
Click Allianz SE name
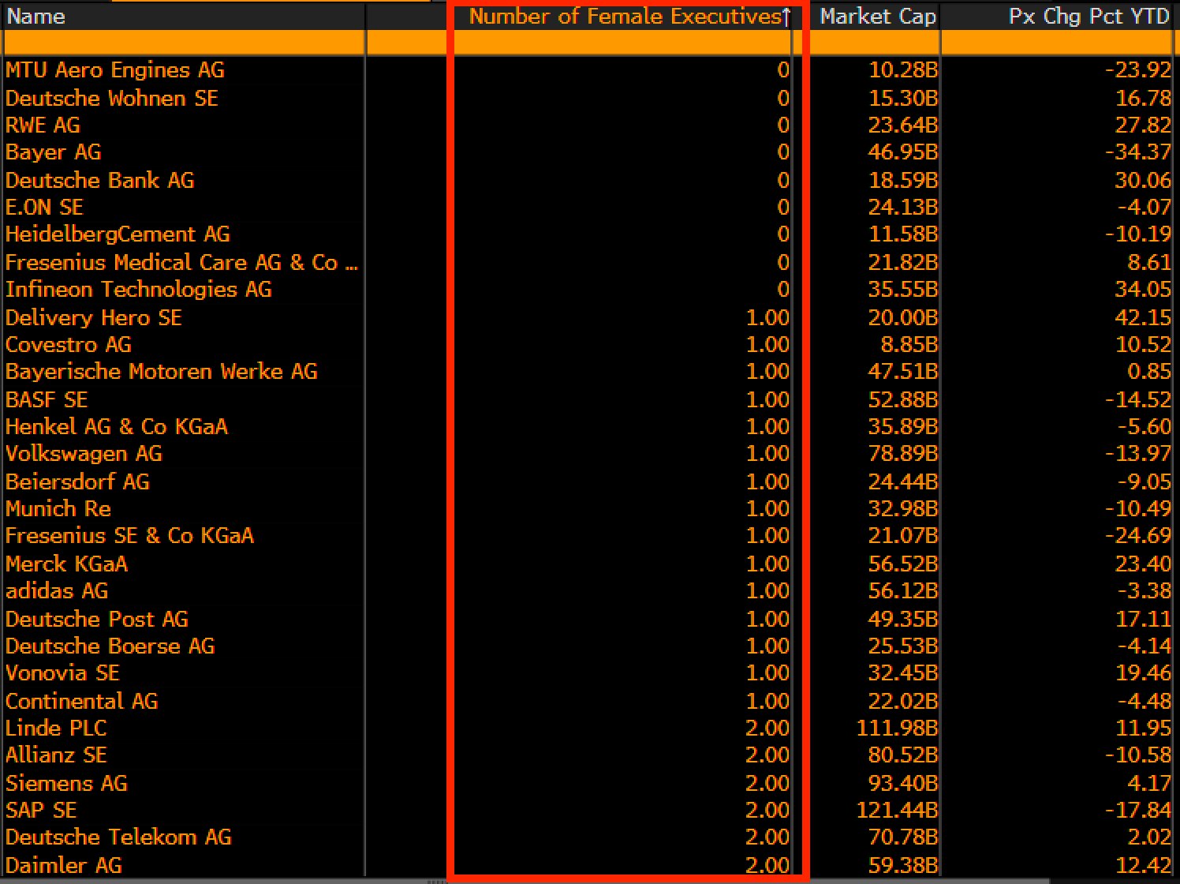(56, 755)
